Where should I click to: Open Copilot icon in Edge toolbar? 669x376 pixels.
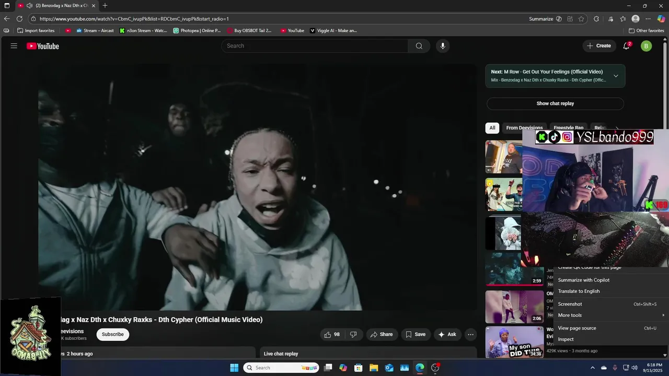pyautogui.click(x=661, y=19)
